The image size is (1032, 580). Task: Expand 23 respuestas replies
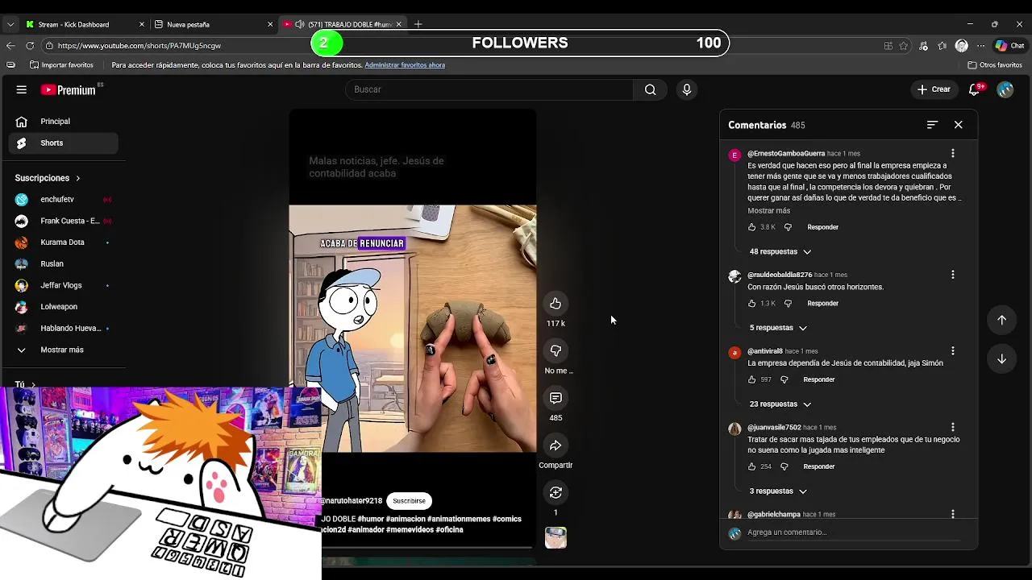(780, 404)
